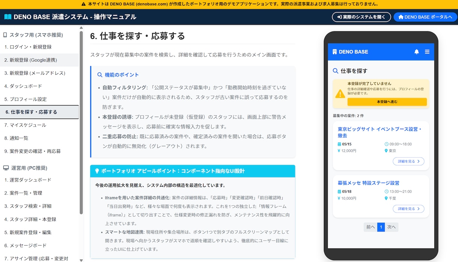Click the smartphone icon beside スタッフ用
Screen dimensions: 458x262
pos(5,35)
